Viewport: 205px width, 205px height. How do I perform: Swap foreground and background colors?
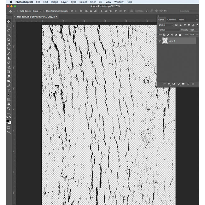pos(10,117)
